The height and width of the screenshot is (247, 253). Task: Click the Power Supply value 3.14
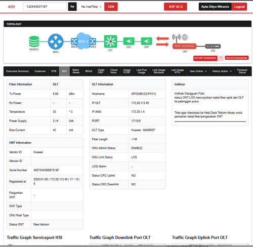tap(56, 121)
